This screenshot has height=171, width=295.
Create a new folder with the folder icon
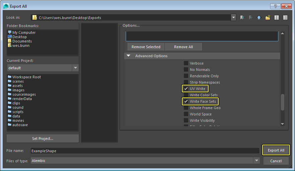tap(268, 17)
